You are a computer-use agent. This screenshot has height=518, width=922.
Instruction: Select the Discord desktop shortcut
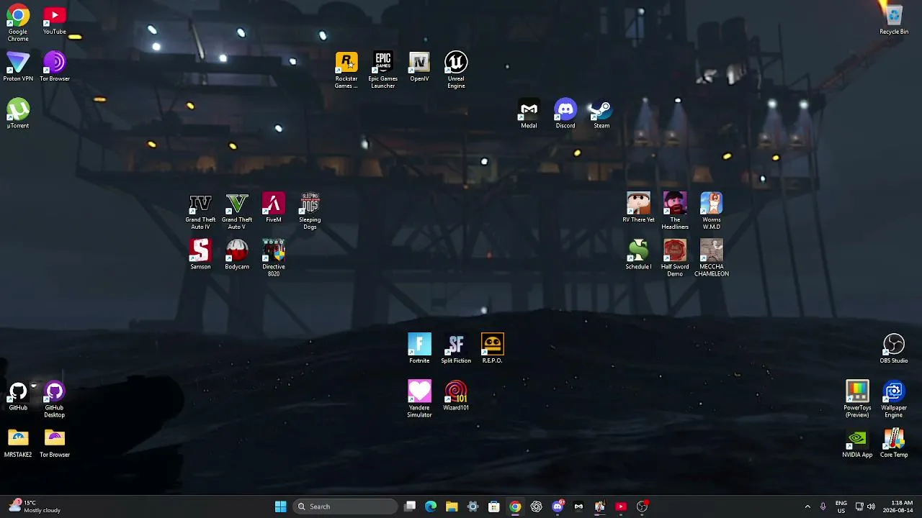[565, 114]
